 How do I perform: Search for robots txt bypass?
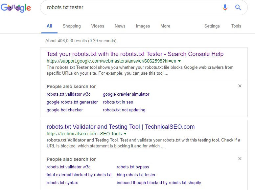pos(133,167)
